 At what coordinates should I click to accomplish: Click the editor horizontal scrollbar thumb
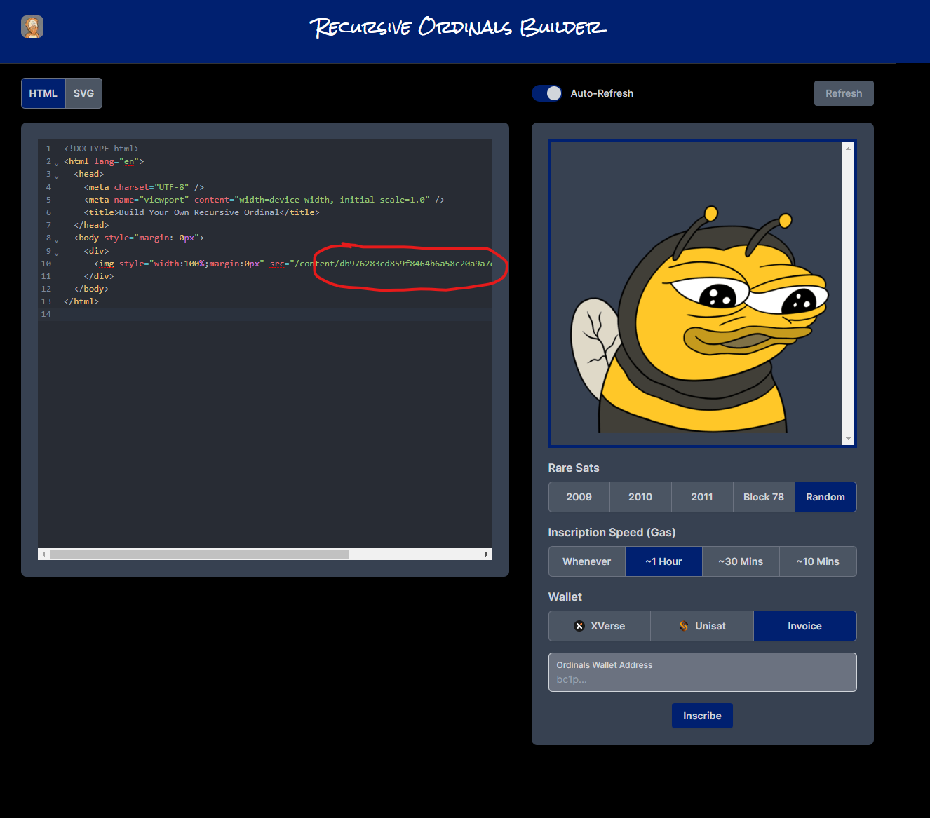point(199,554)
